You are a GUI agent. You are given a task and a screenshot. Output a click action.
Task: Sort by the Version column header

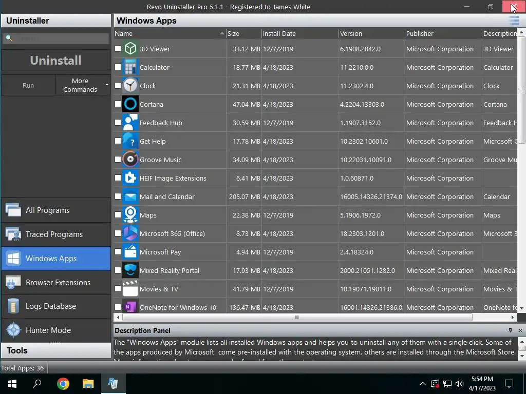(372, 33)
